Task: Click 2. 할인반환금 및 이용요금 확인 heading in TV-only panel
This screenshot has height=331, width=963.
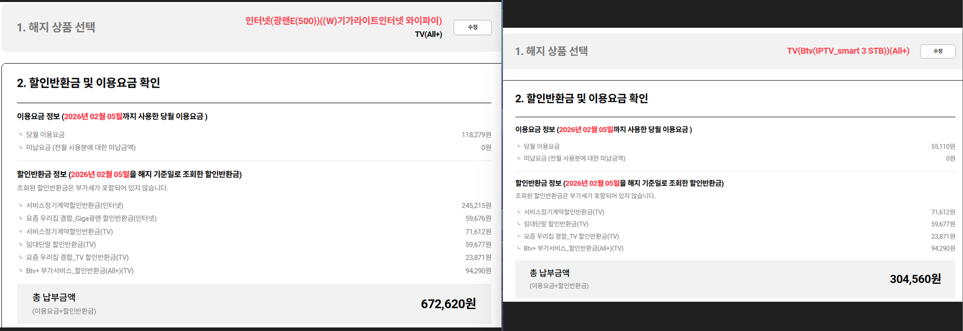Action: (x=581, y=98)
